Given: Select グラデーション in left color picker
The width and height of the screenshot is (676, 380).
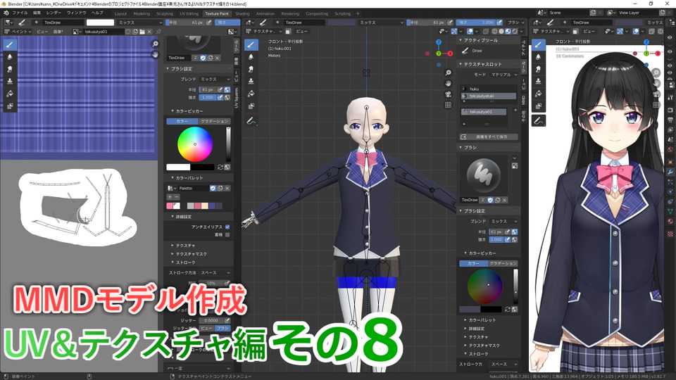Looking at the screenshot, I should click(x=214, y=122).
